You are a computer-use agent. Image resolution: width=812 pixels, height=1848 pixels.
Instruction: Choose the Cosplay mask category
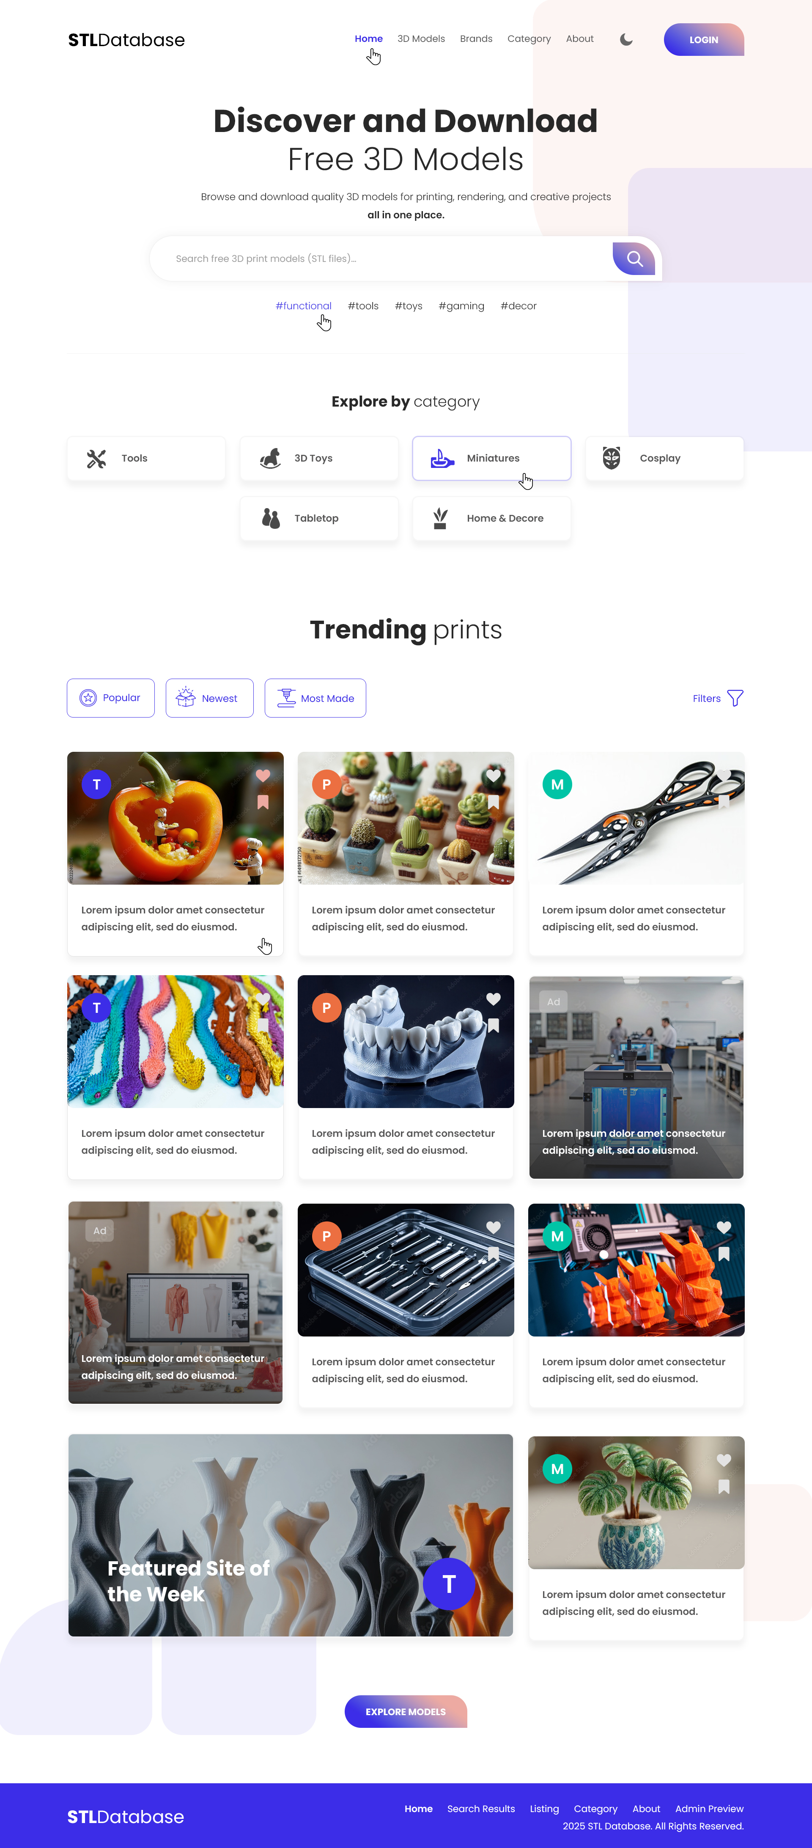664,459
